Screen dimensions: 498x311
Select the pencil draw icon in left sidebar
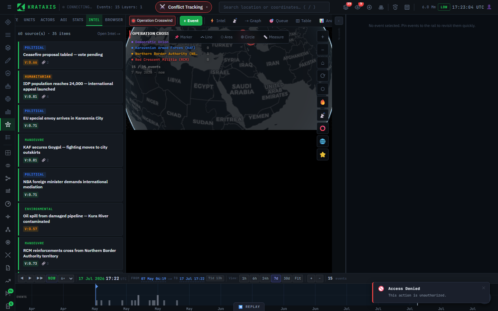click(x=8, y=60)
